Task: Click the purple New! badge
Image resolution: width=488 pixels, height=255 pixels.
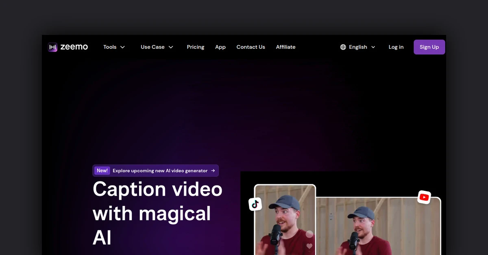Action: pyautogui.click(x=102, y=171)
